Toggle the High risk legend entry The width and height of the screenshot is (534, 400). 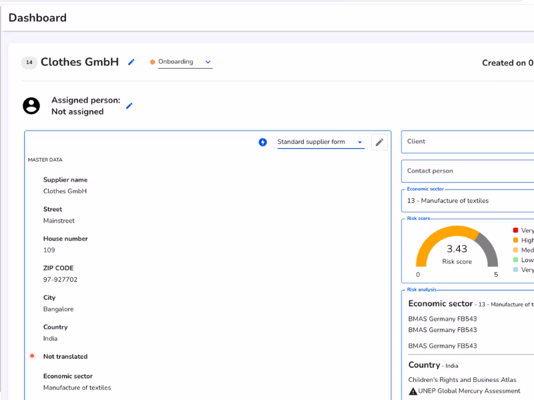tap(523, 240)
